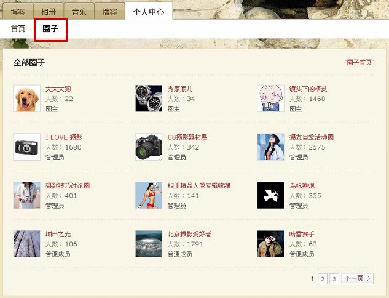Go to the 播客 tab

(x=109, y=12)
